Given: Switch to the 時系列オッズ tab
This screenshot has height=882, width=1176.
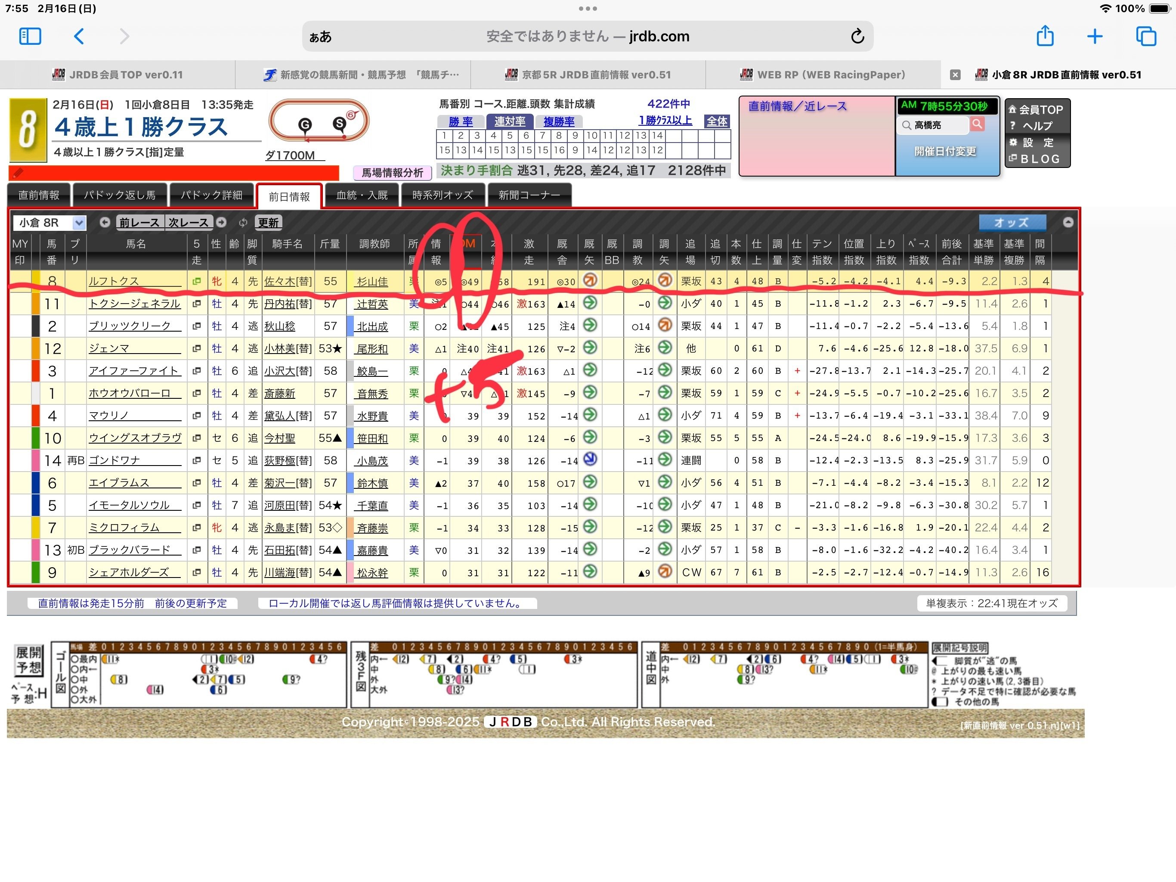Looking at the screenshot, I should coord(443,195).
